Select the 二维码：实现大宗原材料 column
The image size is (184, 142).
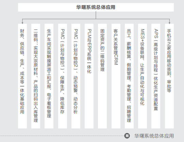point(36,76)
